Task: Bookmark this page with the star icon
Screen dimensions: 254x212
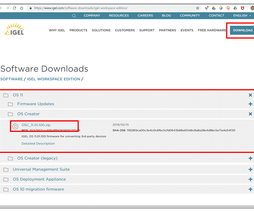Action: pos(198,8)
